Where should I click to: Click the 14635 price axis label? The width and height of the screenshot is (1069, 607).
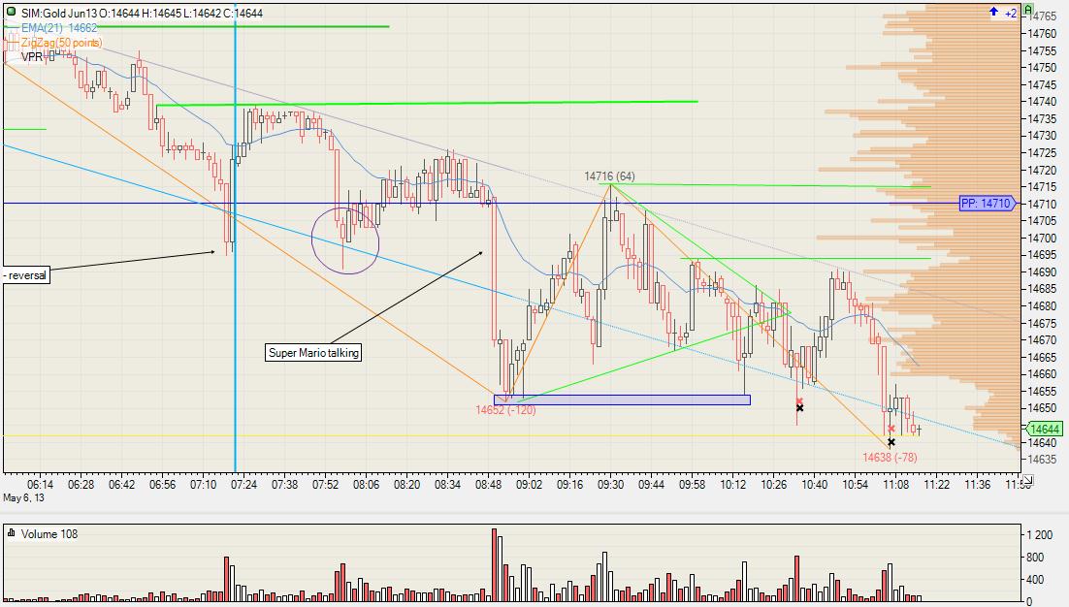point(1043,460)
